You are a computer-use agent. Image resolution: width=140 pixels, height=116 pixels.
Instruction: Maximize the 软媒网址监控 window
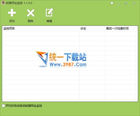point(126,3)
